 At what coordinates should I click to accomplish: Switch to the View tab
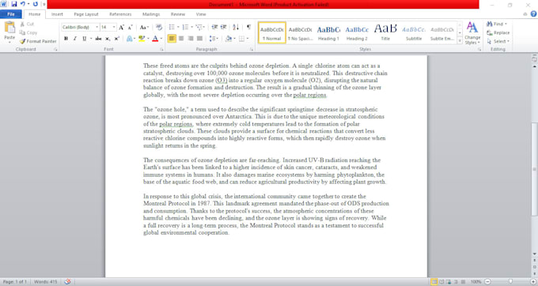tap(201, 14)
